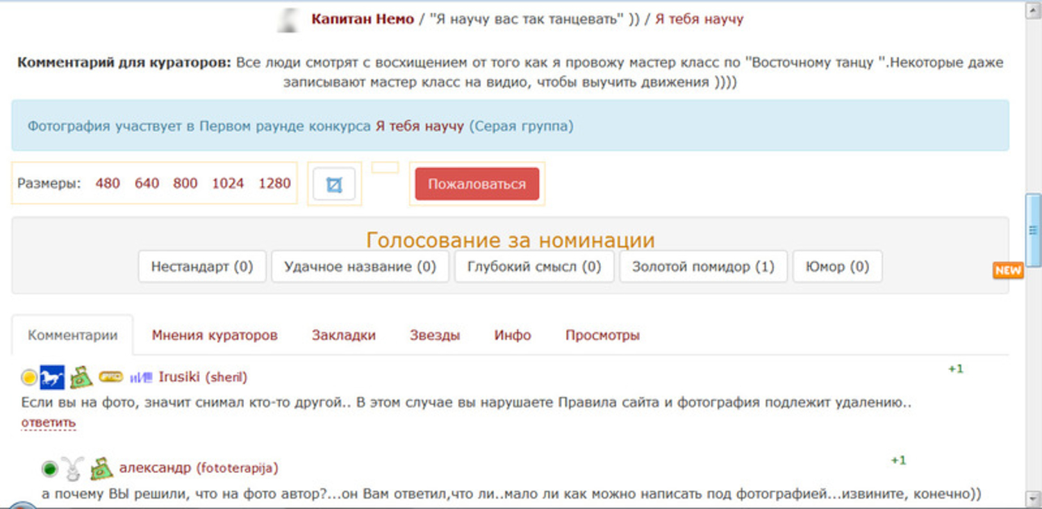Viewport: 1042px width, 509px height.
Task: Switch to the Мнения кураторов tab
Action: pos(215,335)
